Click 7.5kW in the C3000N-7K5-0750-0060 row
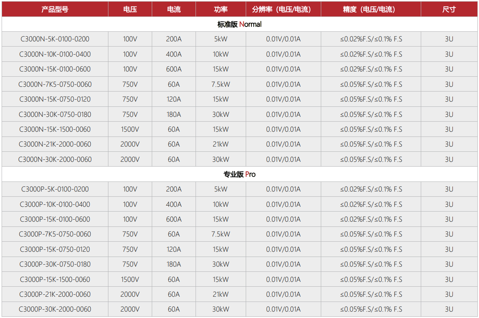 tap(220, 84)
